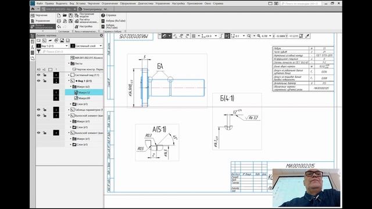Open the Оформление menu
The height and width of the screenshot is (209, 372).
point(128,3)
